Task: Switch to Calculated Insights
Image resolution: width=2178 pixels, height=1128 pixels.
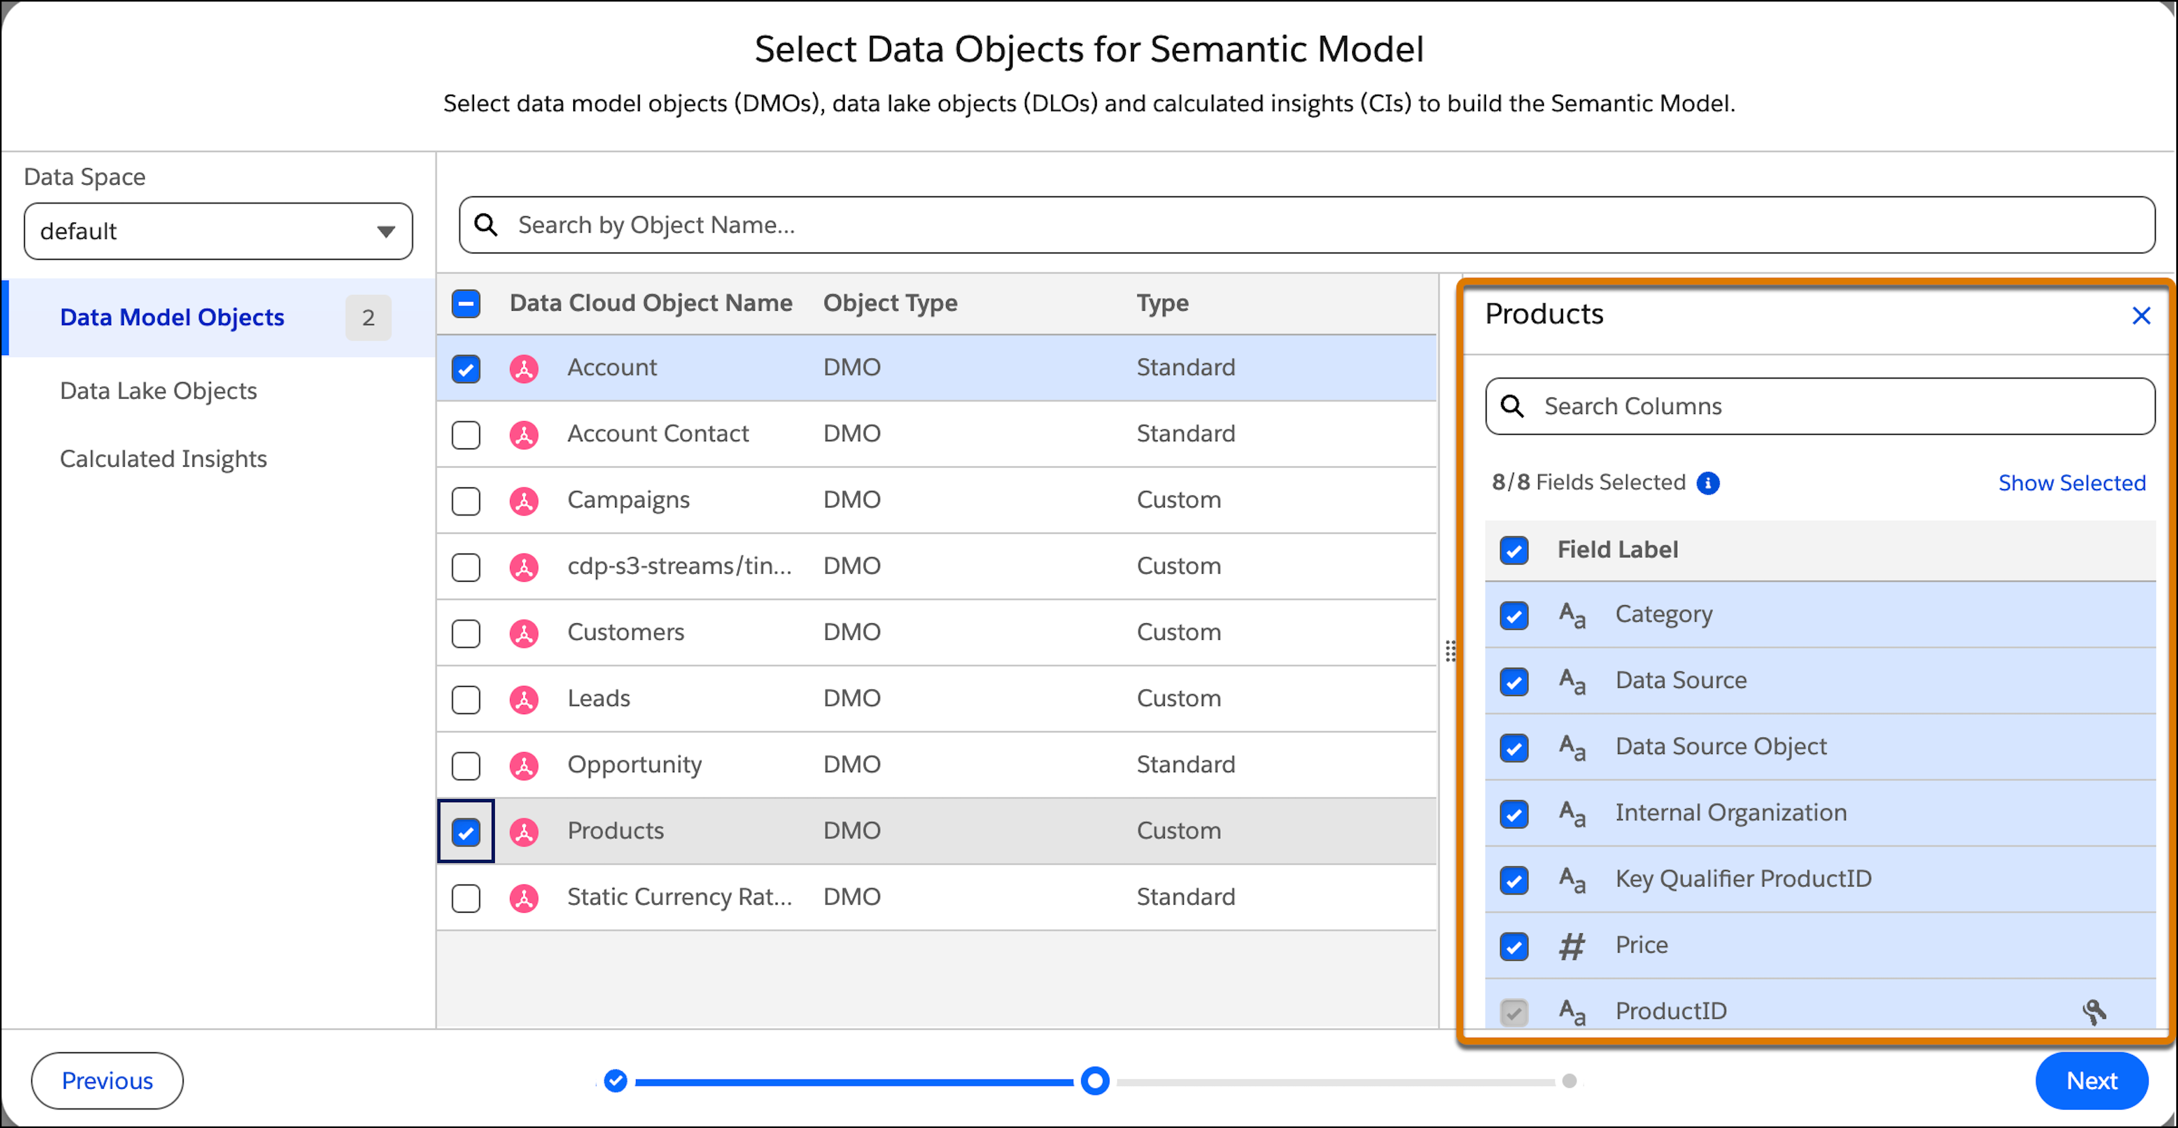Action: coord(163,458)
